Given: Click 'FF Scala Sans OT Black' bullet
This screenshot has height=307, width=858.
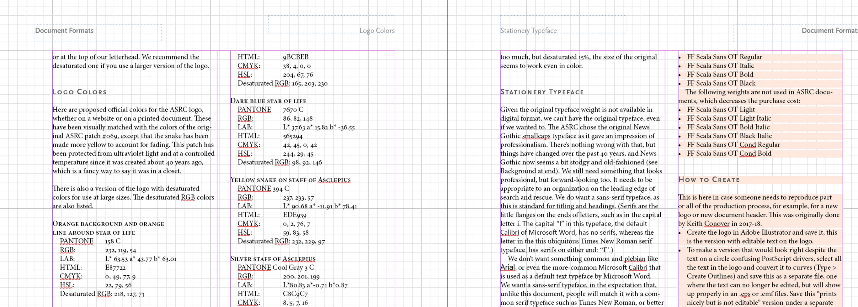Looking at the screenshot, I should click(x=721, y=84).
